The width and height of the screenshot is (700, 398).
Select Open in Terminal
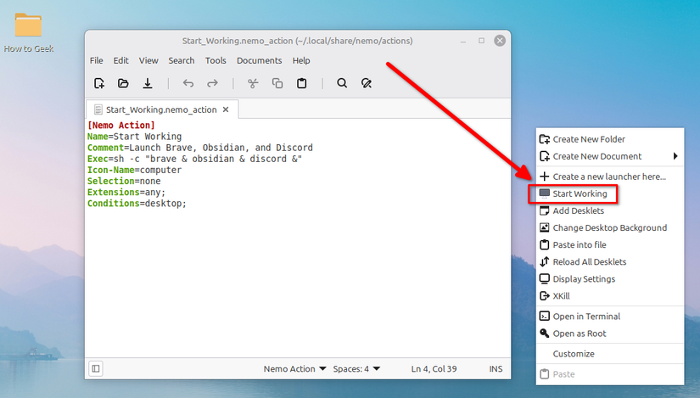coord(610,317)
